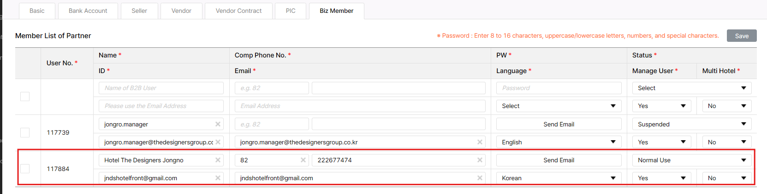767x194 pixels.
Task: Send Email for user 117884
Action: pyautogui.click(x=559, y=160)
